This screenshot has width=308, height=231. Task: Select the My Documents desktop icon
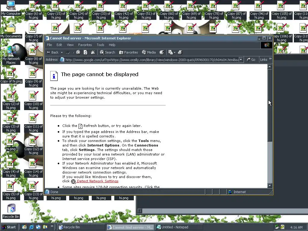click(11, 31)
